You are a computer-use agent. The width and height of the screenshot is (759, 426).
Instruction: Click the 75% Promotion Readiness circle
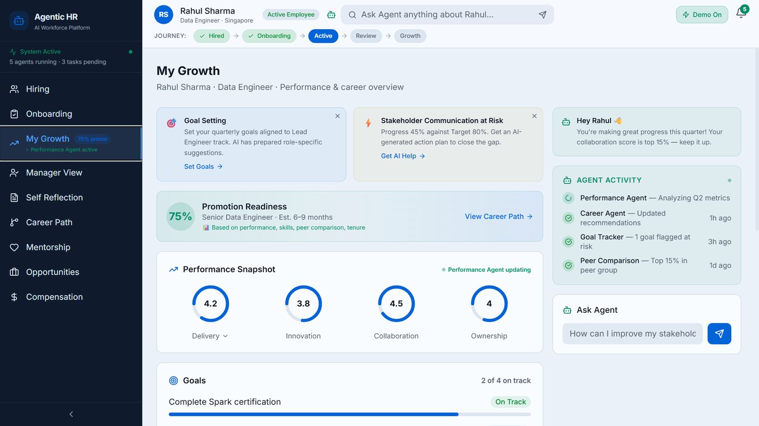tap(181, 217)
